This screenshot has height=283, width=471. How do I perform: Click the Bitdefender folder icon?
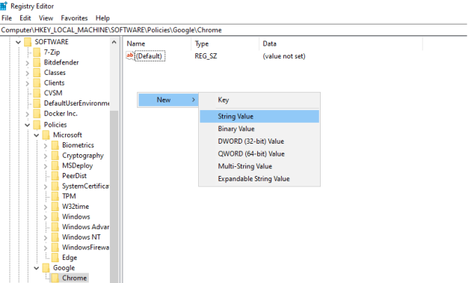pyautogui.click(x=37, y=63)
